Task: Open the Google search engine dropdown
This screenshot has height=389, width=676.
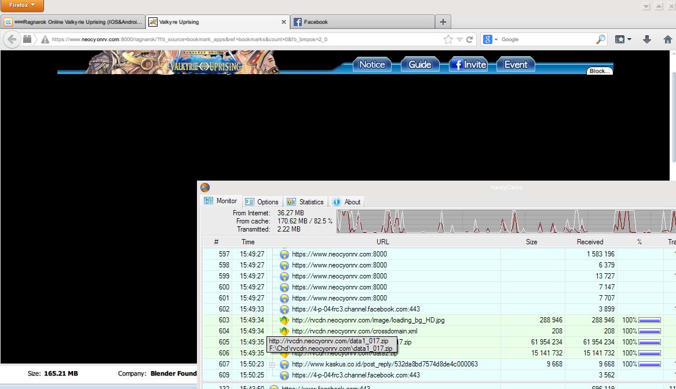Action: tap(490, 39)
